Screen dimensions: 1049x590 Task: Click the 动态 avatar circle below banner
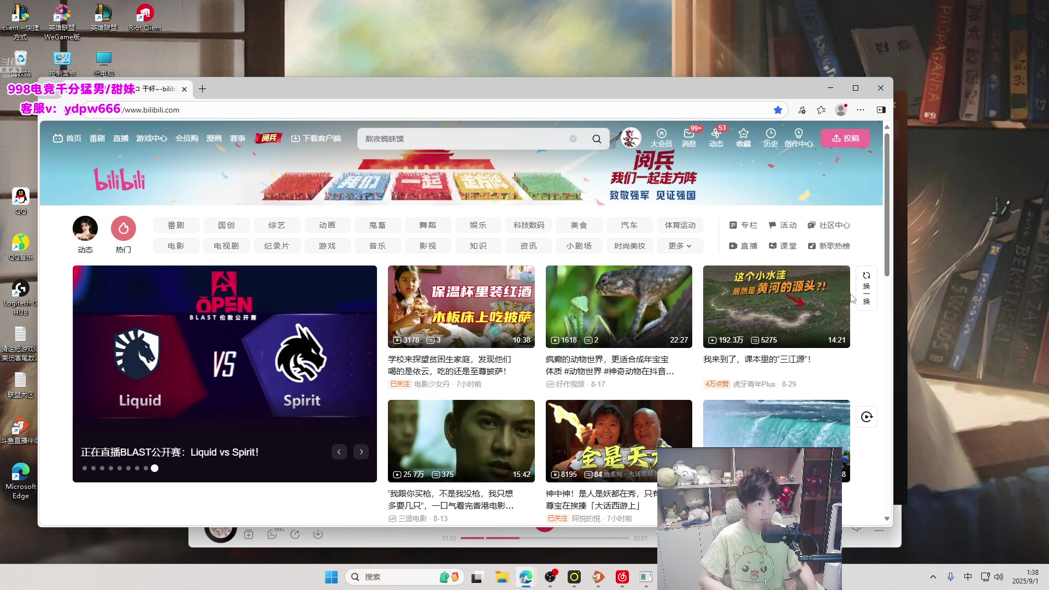[x=85, y=228]
